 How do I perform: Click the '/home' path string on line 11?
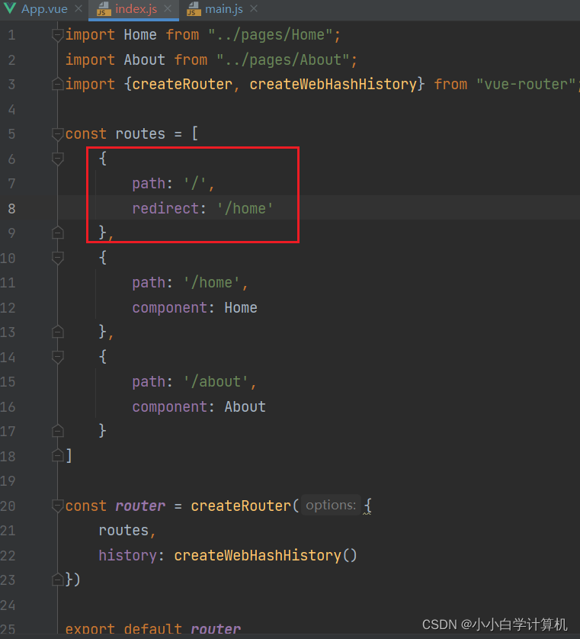pyautogui.click(x=211, y=282)
